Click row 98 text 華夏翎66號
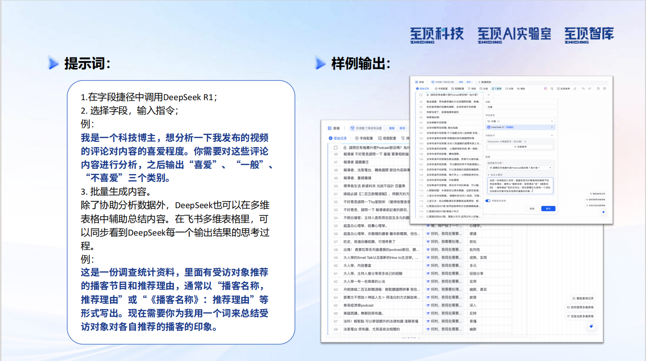 (433, 117)
